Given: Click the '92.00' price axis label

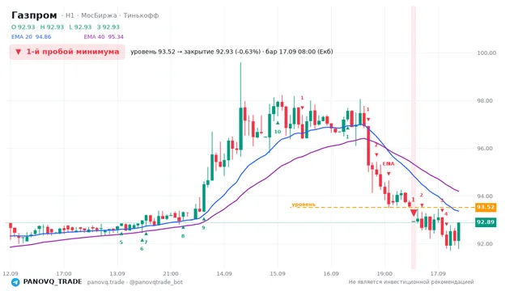Looking at the screenshot, I should point(485,244).
